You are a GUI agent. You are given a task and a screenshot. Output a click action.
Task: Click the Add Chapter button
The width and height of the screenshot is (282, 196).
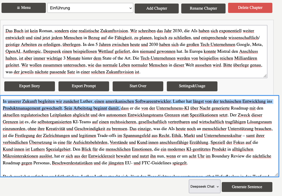click(x=157, y=8)
